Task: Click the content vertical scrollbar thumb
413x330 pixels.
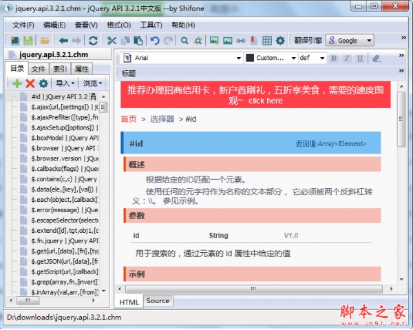Action: [x=401, y=119]
